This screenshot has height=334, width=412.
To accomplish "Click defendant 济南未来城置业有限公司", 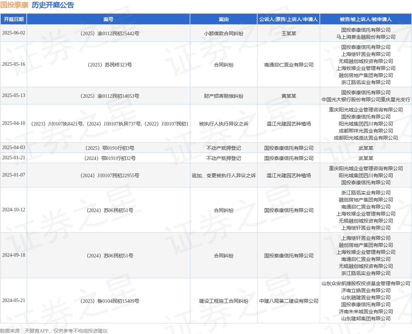I will [366, 311].
